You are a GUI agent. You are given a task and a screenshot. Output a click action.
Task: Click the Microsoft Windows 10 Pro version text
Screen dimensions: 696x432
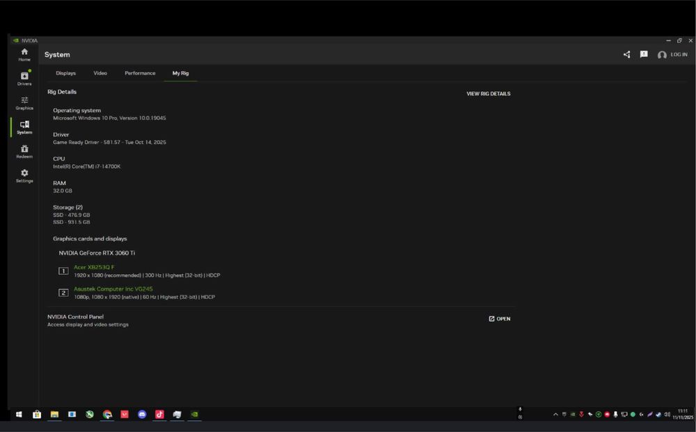[x=109, y=118]
